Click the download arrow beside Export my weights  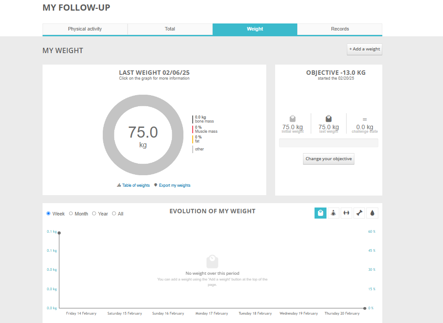coord(155,185)
